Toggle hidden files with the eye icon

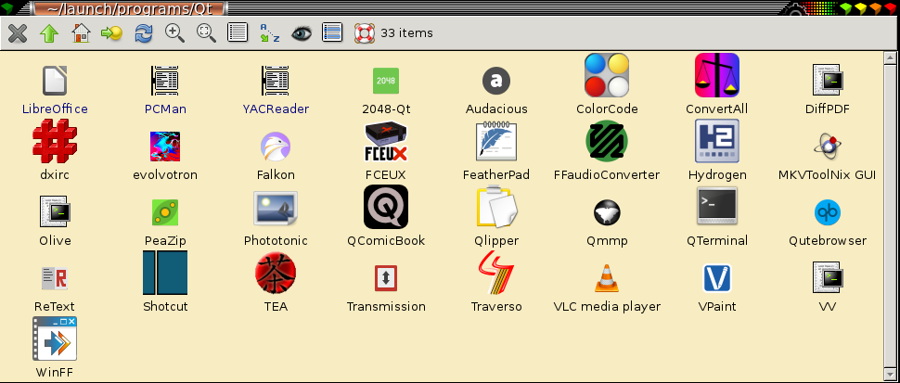pyautogui.click(x=301, y=32)
